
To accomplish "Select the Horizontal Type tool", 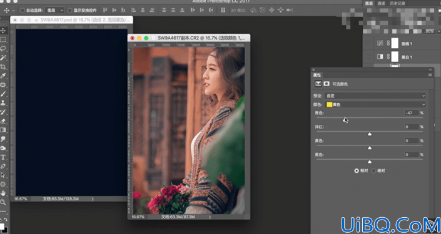I will (3, 157).
